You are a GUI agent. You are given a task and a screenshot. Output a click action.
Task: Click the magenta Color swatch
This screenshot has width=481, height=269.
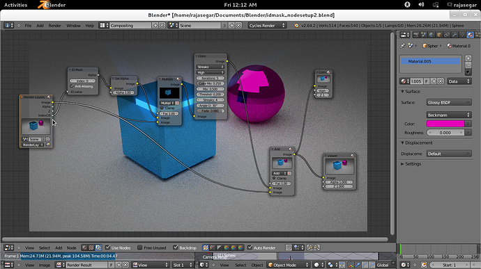pos(445,124)
